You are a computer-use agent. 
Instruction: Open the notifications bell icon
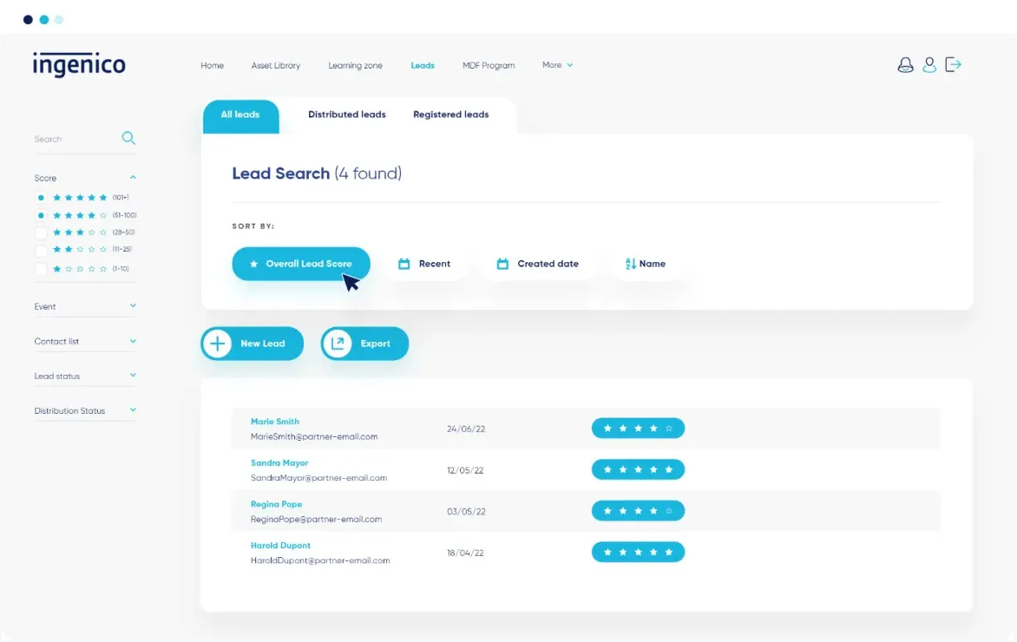905,64
